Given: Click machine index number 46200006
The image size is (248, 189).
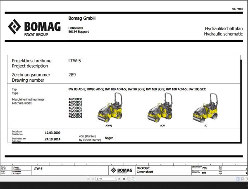Looking at the screenshot, I should pyautogui.click(x=75, y=116).
